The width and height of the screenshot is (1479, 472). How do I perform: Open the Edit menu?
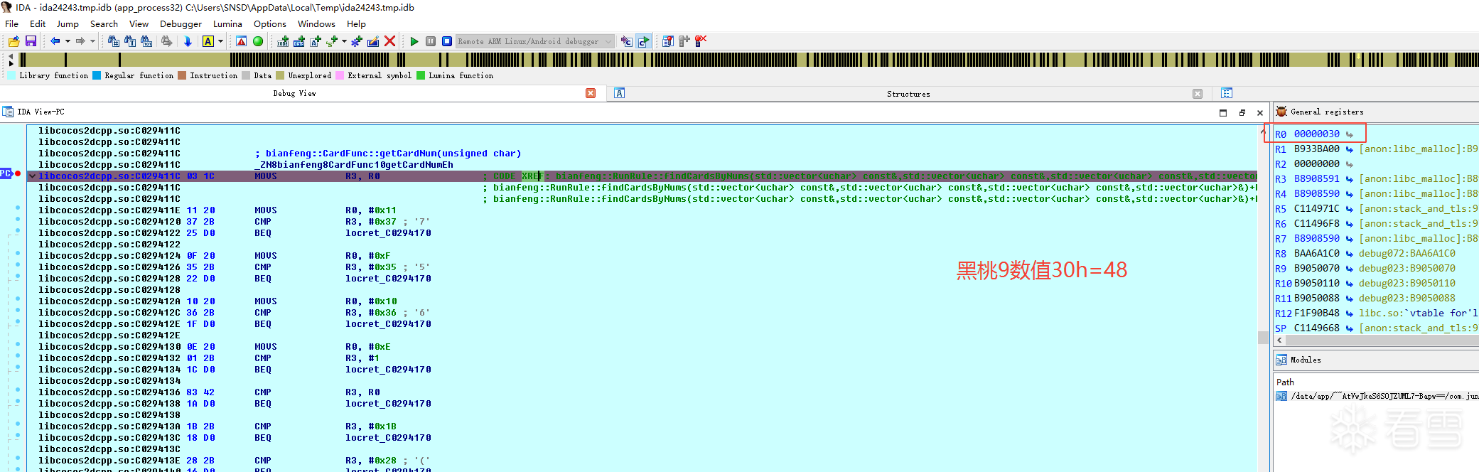(x=38, y=23)
